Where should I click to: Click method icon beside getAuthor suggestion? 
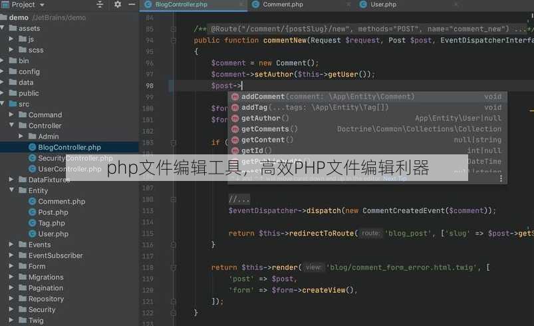click(235, 118)
